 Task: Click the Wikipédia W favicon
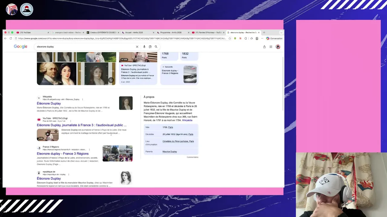coord(39,98)
